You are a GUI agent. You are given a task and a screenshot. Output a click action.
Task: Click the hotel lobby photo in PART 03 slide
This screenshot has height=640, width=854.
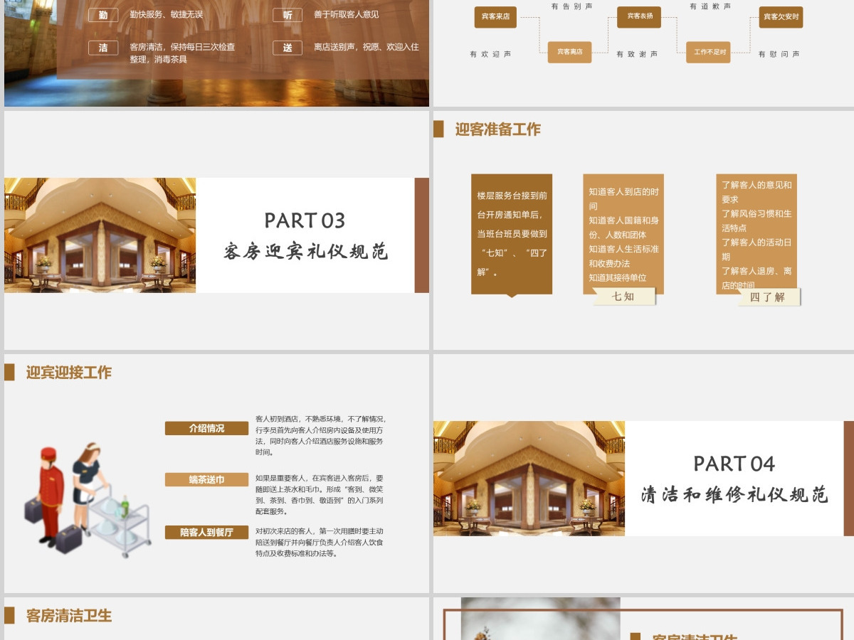[100, 235]
